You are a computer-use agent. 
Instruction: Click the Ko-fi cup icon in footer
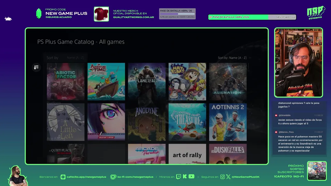[x=113, y=177]
